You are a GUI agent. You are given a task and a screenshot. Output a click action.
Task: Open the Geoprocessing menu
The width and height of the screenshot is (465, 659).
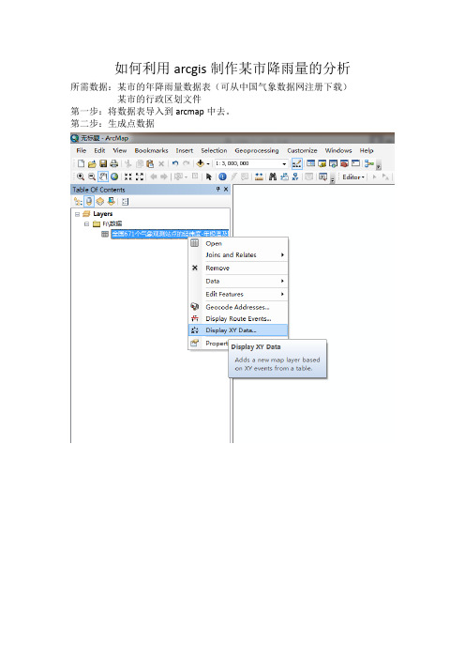[x=257, y=150]
